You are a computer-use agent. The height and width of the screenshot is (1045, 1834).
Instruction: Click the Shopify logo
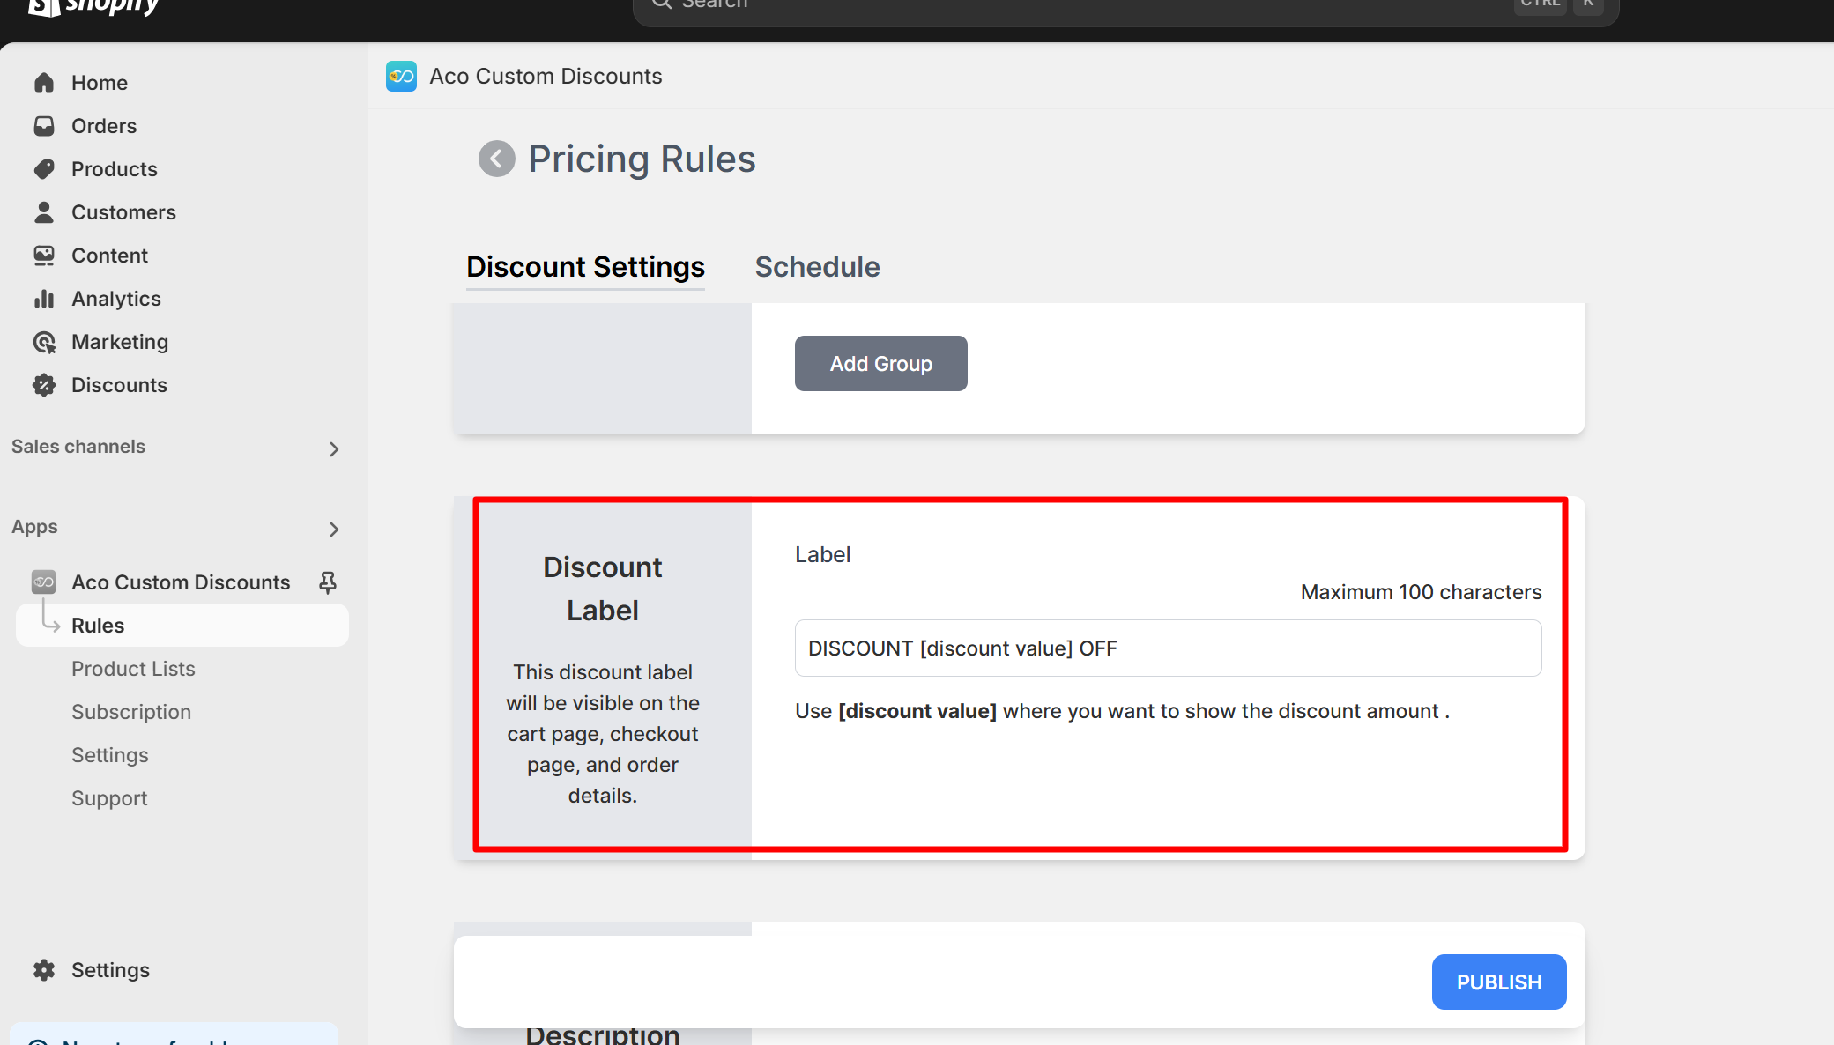tap(93, 7)
